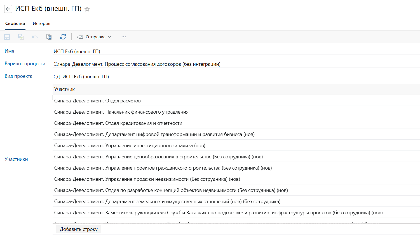Select the Отдел расчетов participant row
Image resolution: width=420 pixels, height=244 pixels.
[x=97, y=101]
